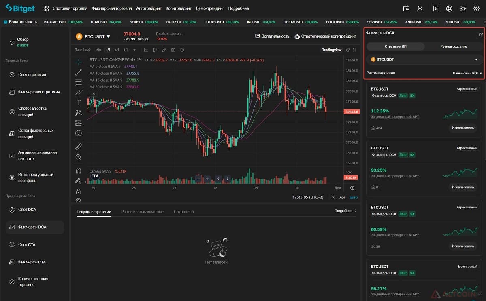Toggle light/dark theme sun icon
This screenshot has height=301, width=486.
coord(463,8)
